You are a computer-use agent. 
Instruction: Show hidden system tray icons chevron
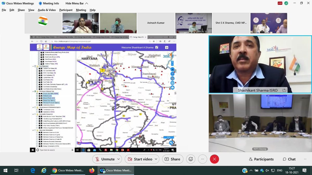click(x=251, y=171)
